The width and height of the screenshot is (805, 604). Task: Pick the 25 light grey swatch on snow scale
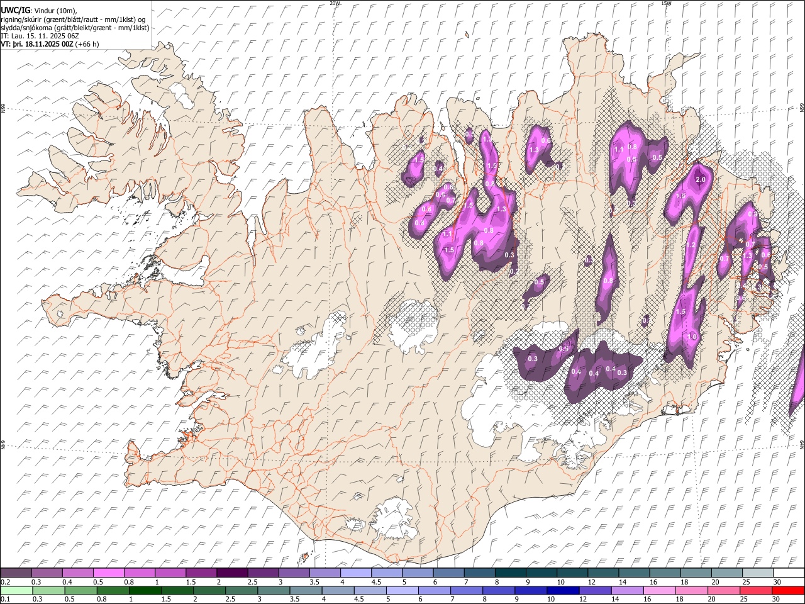click(758, 573)
